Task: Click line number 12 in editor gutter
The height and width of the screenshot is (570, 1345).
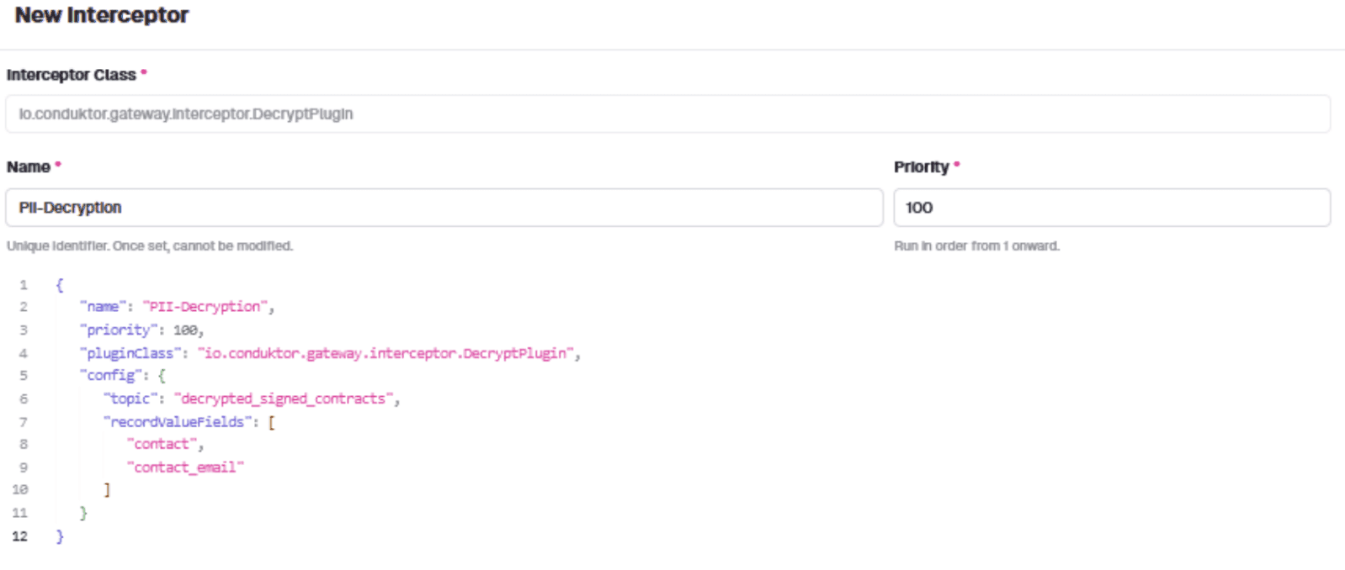Action: point(20,536)
